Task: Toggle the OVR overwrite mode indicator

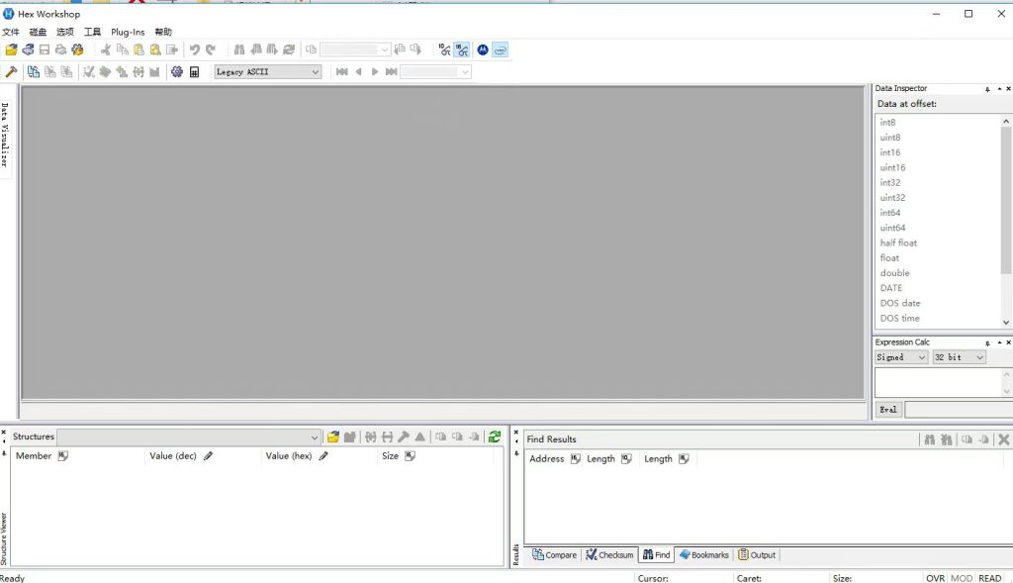Action: click(935, 578)
